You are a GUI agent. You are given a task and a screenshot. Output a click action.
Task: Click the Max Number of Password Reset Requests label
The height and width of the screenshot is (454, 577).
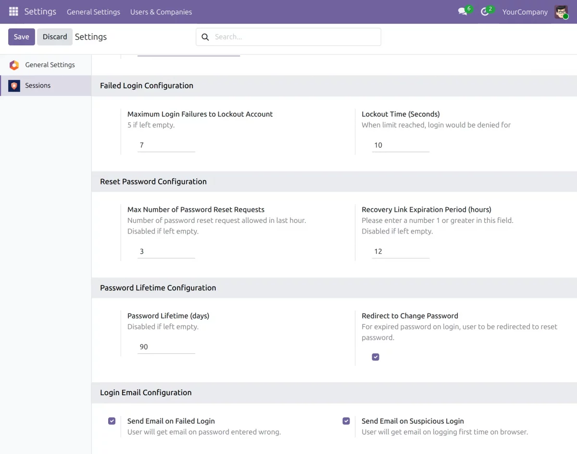click(x=196, y=209)
